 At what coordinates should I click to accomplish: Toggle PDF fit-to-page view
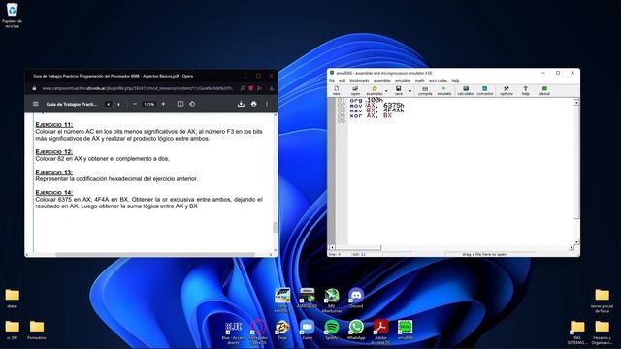(x=180, y=104)
